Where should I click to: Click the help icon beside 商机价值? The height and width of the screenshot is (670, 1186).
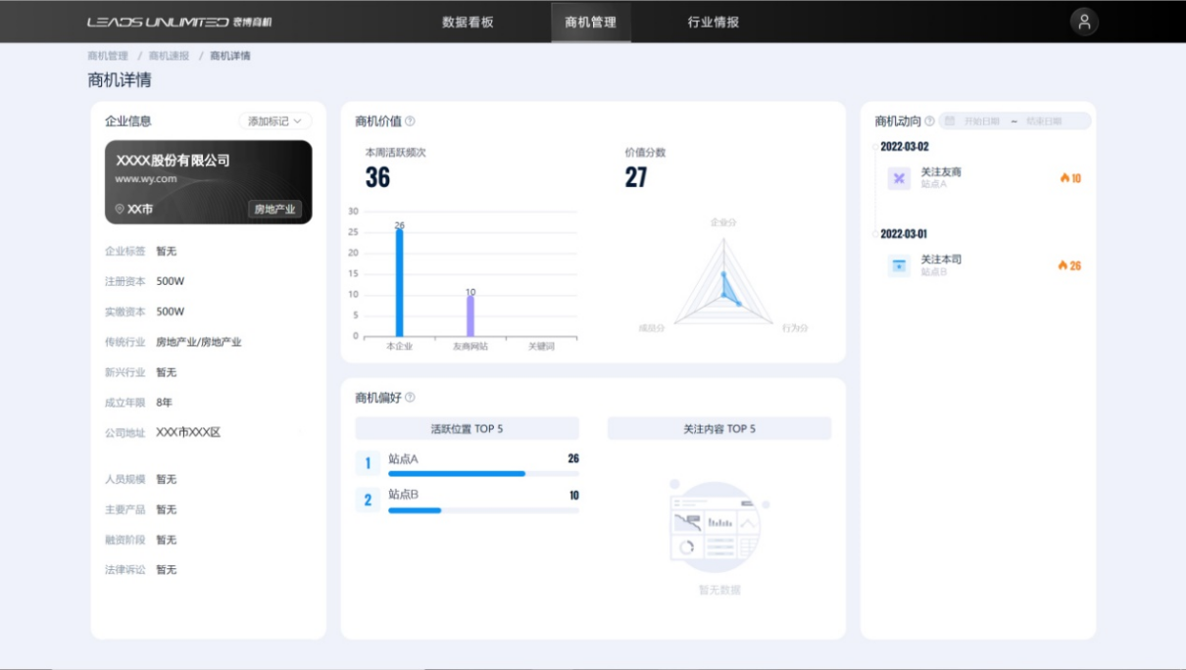410,121
